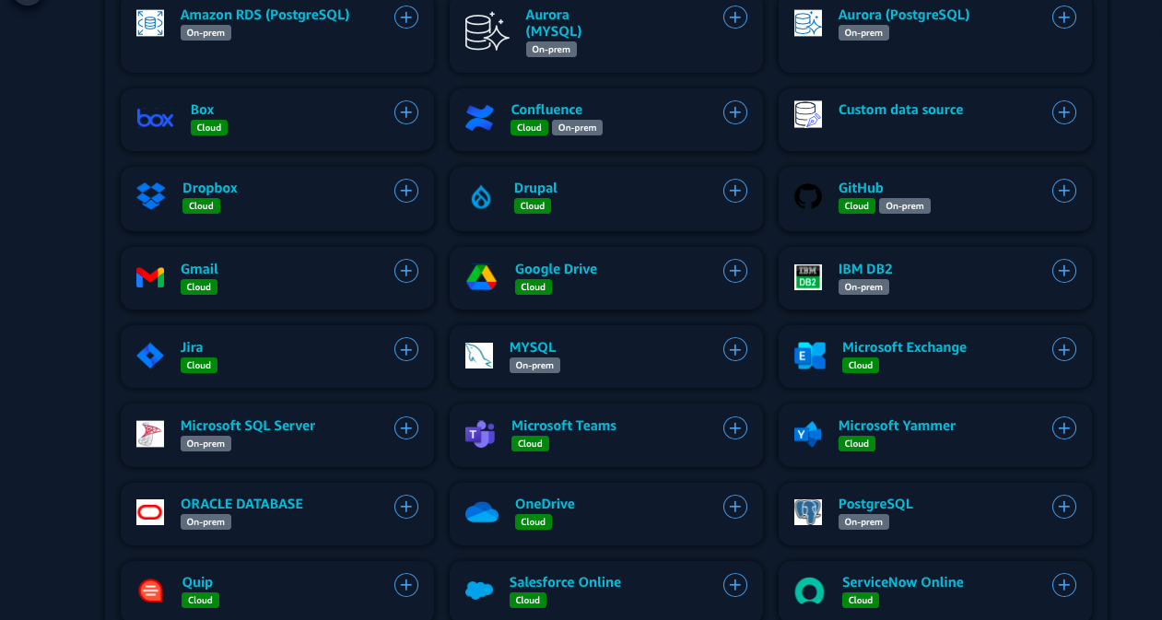The height and width of the screenshot is (620, 1162).
Task: Click the Amazon RDS (PostgreSQL) logo icon
Action: click(150, 23)
